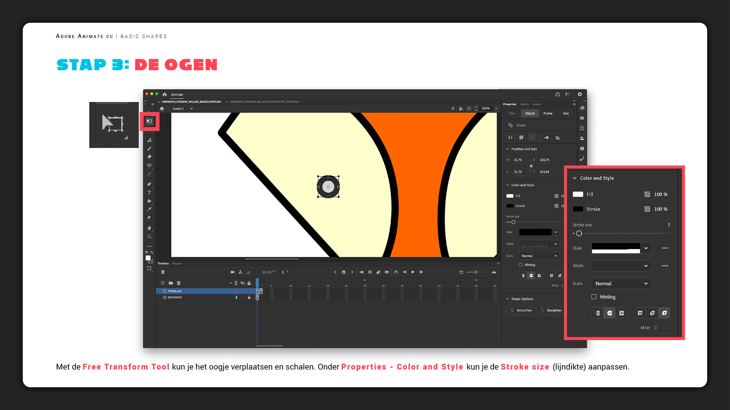Select the Zoom magnifier tool
Viewport: 730px width, 410px height.
tap(149, 237)
